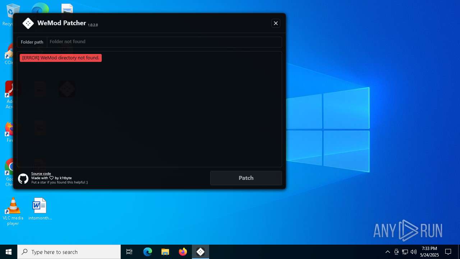Click the Folder path label

pos(32,42)
